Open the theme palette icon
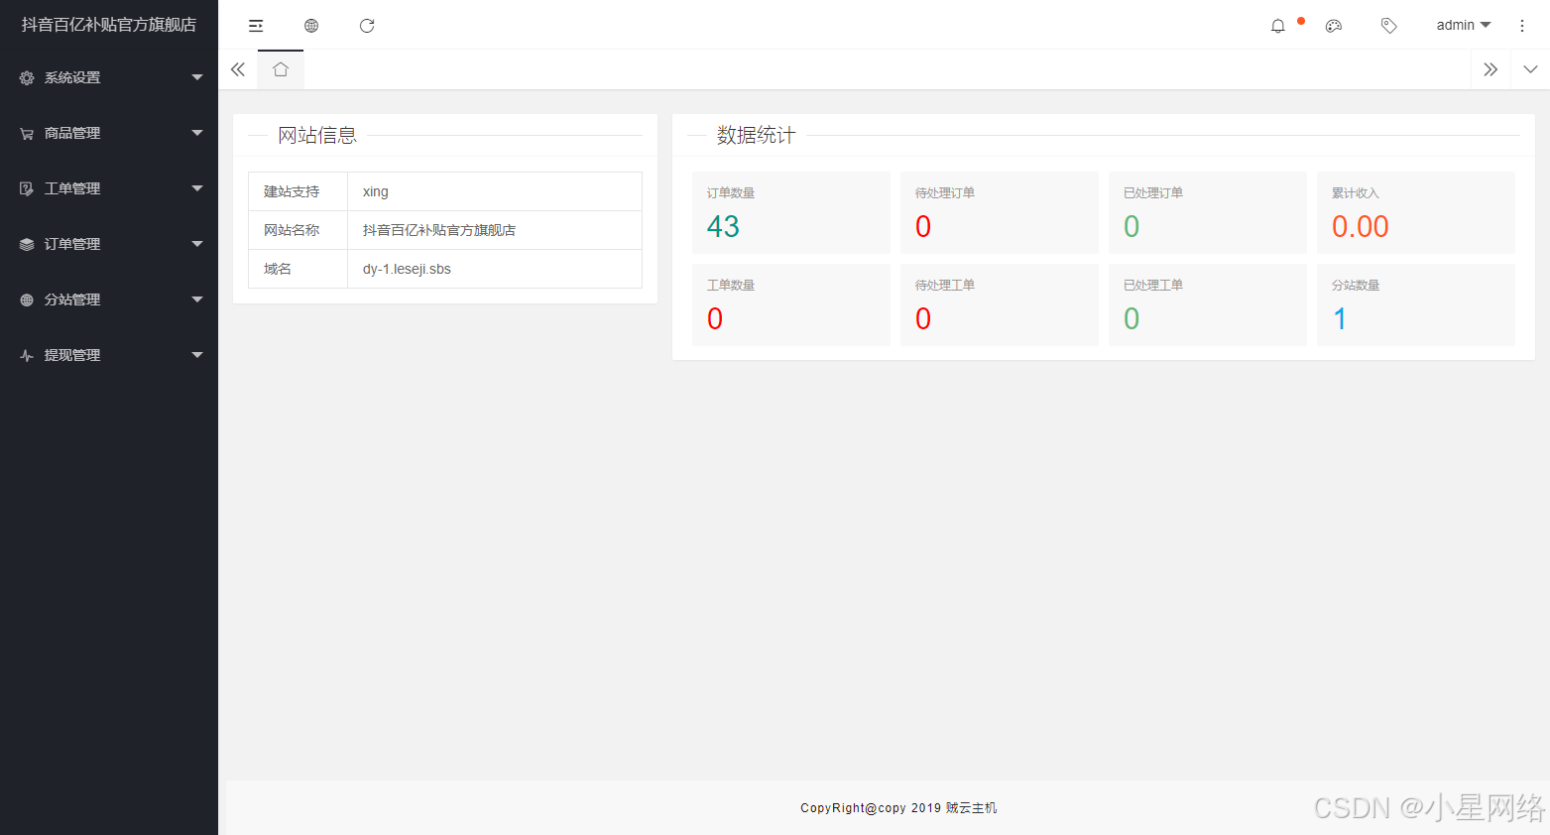Viewport: 1550px width, 835px height. [x=1334, y=26]
